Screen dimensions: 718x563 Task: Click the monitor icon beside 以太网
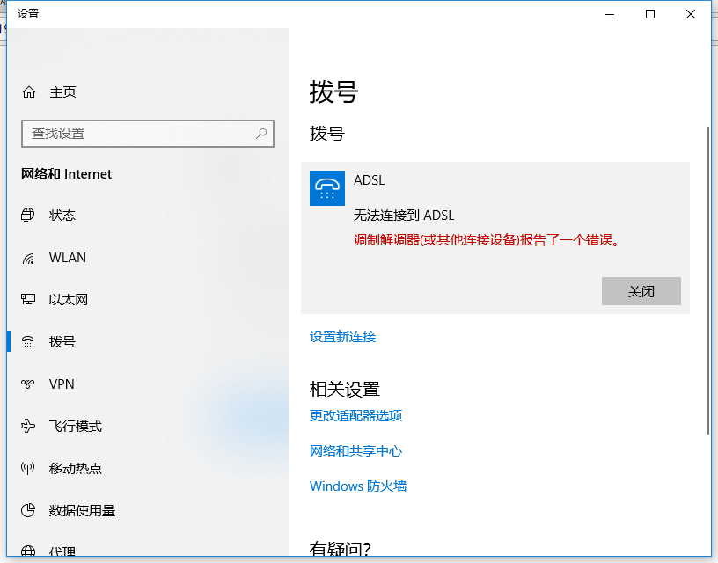pyautogui.click(x=28, y=299)
